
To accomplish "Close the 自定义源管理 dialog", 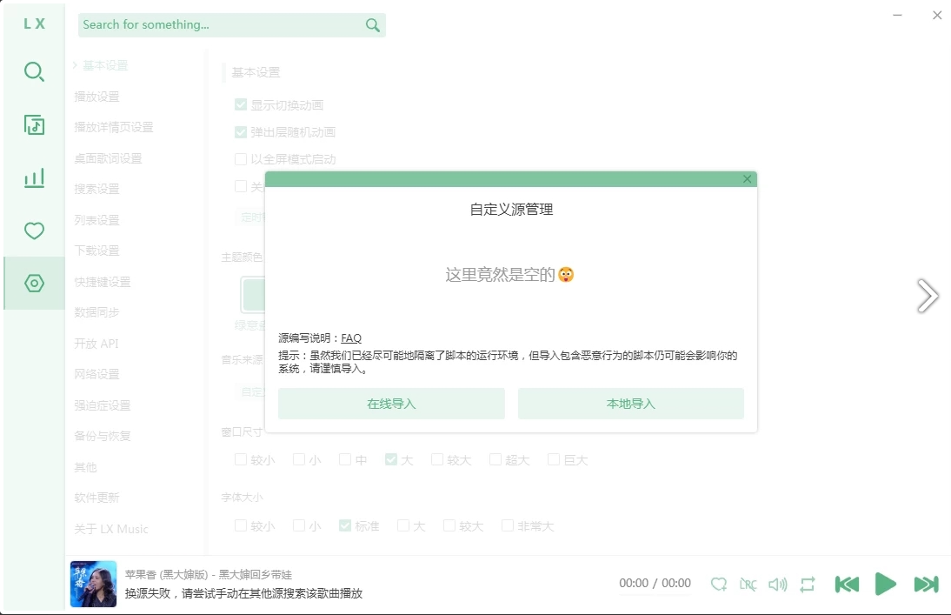I will 747,179.
